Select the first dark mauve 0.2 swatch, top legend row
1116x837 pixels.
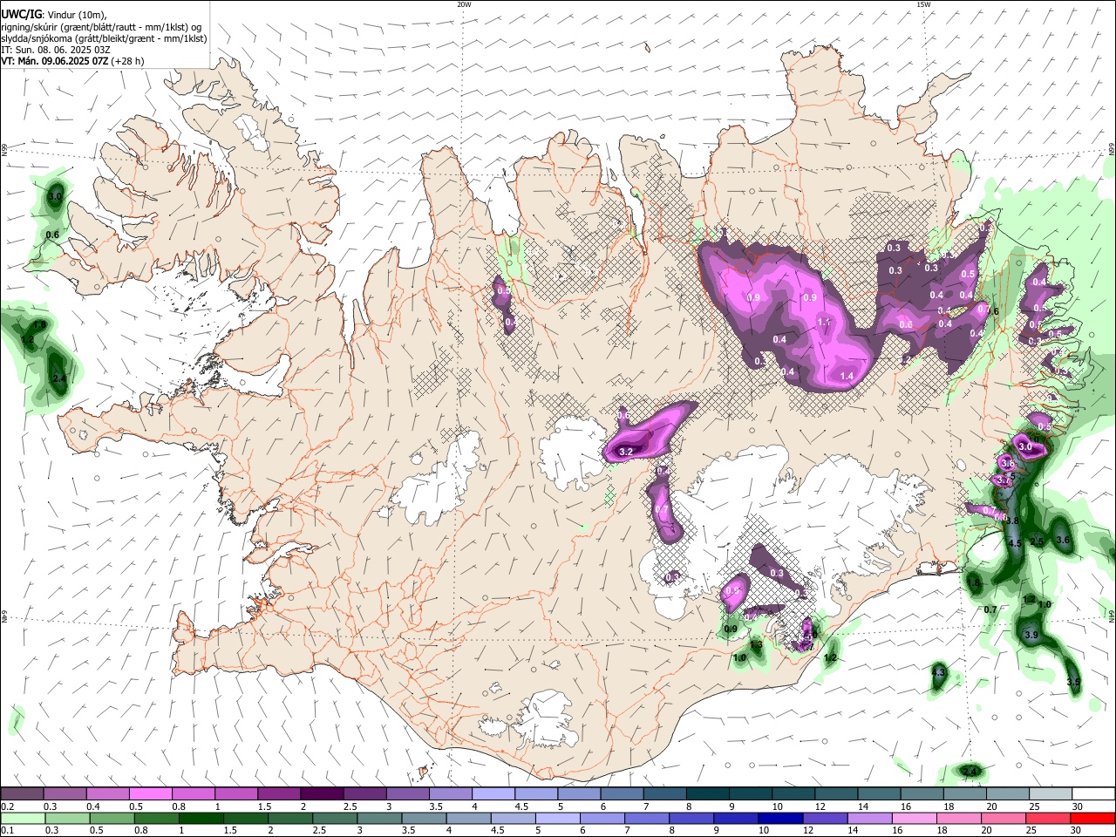click(22, 794)
